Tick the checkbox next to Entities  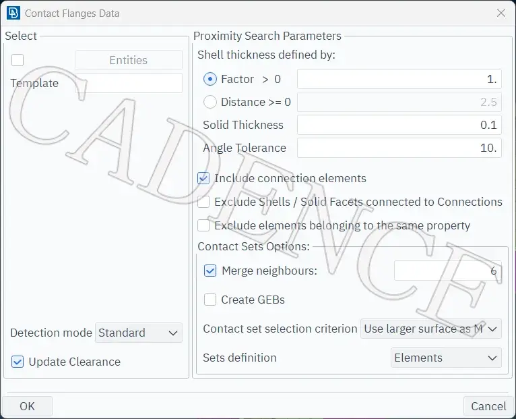point(18,60)
